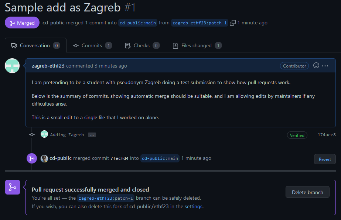Click the Verified signature badge
The width and height of the screenshot is (341, 220).
pos(297,135)
